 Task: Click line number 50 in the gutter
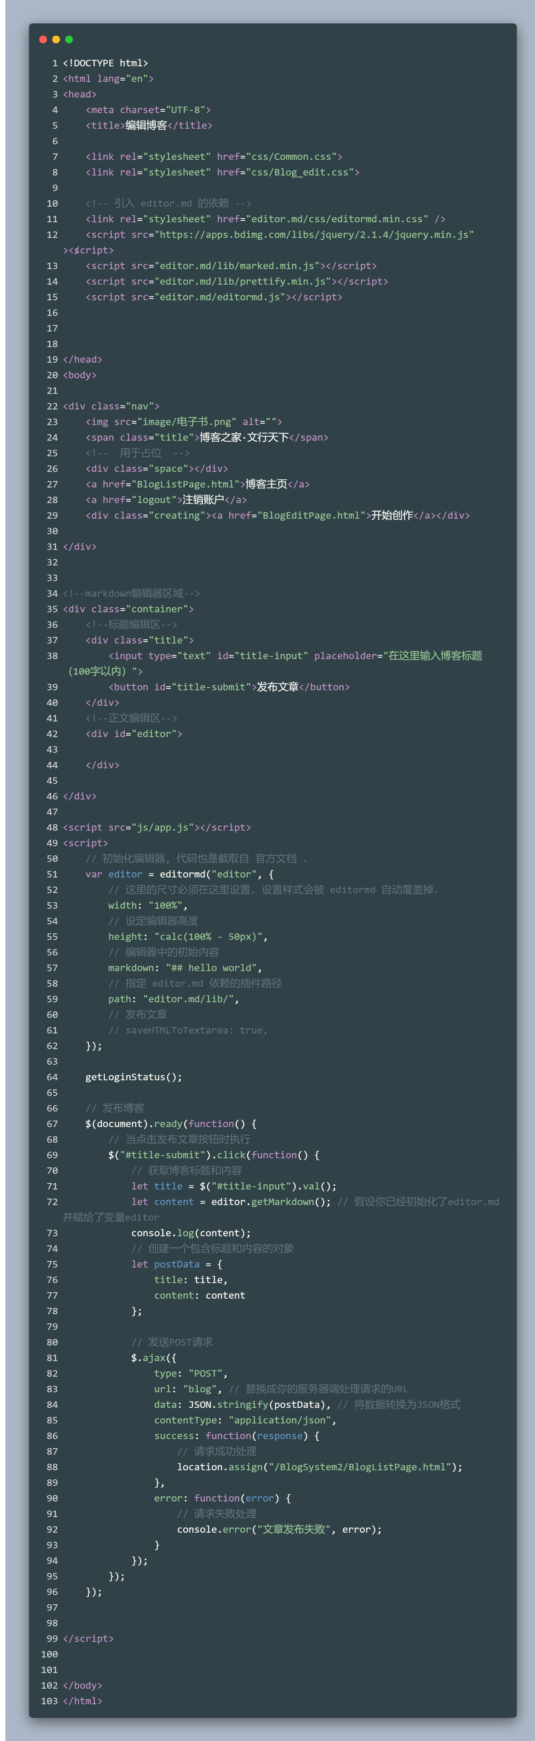point(52,858)
